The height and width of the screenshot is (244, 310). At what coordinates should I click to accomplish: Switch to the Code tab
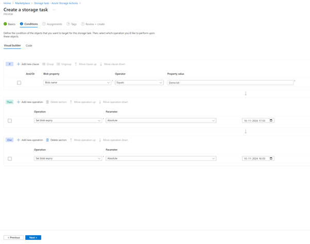coord(29,45)
